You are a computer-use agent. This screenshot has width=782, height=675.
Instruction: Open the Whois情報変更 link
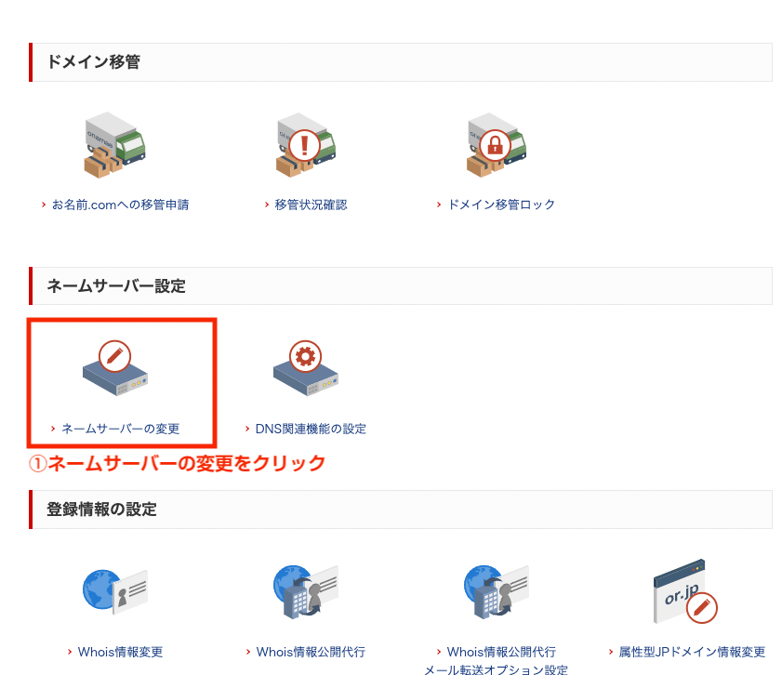click(120, 652)
